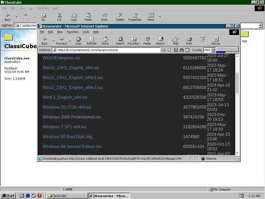Click Paste in the ClassiCube Explorer toolbar

(88, 17)
